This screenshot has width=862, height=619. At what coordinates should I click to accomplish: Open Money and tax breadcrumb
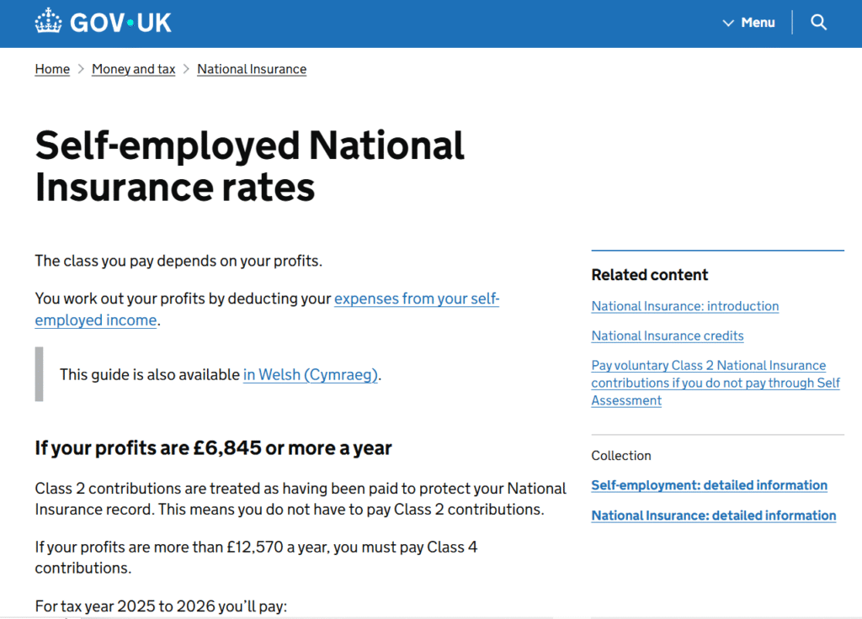(133, 69)
